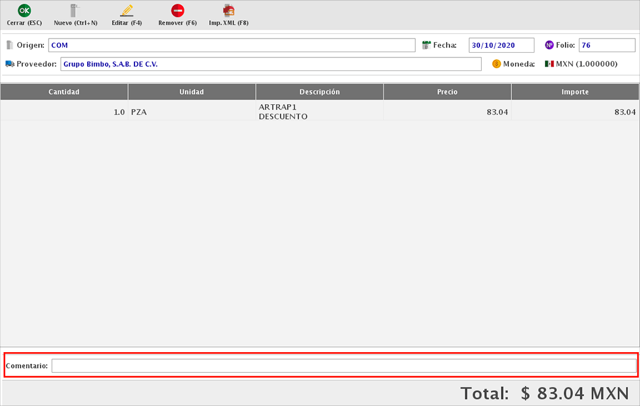Click the orange Moneda coin icon
640x406 pixels.
pyautogui.click(x=496, y=64)
